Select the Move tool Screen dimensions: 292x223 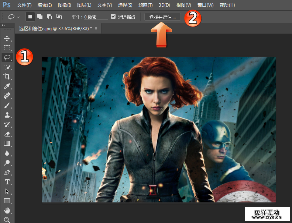click(7, 38)
